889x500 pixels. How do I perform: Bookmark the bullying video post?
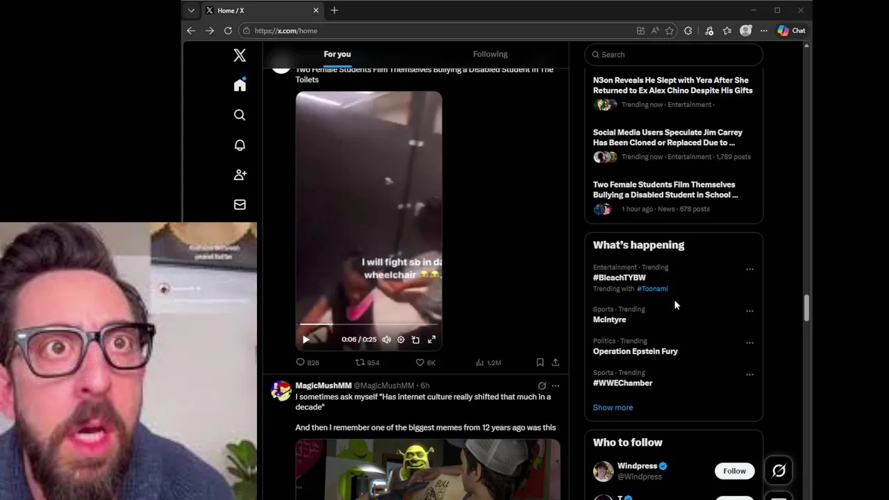540,362
